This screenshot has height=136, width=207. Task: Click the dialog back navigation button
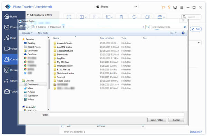click(21, 27)
